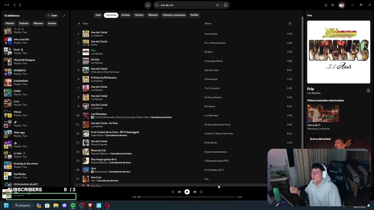This screenshot has width=374, height=210.
Task: Sort by Álbum column header
Action: pyautogui.click(x=208, y=23)
